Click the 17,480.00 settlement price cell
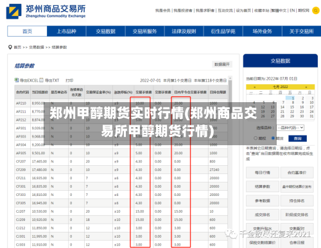Screen dimensions: 321x248 tap(39, 170)
